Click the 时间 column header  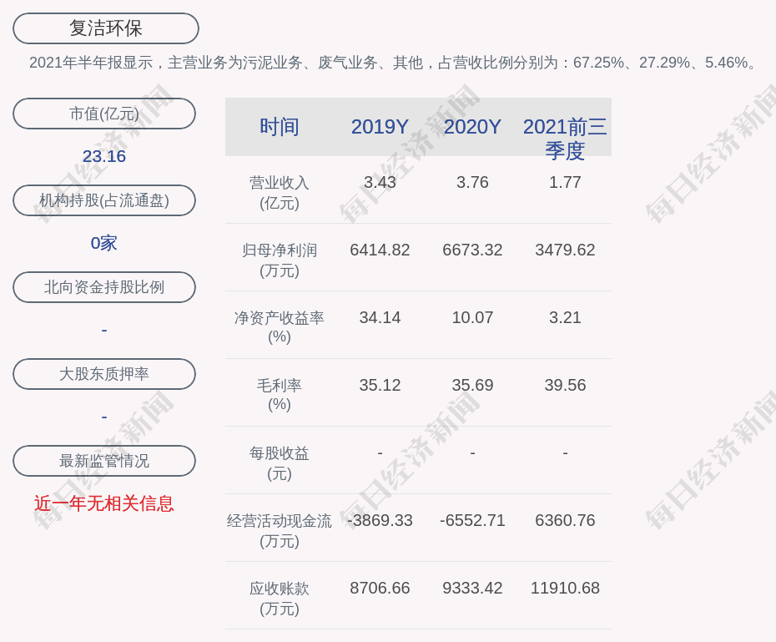(x=280, y=127)
